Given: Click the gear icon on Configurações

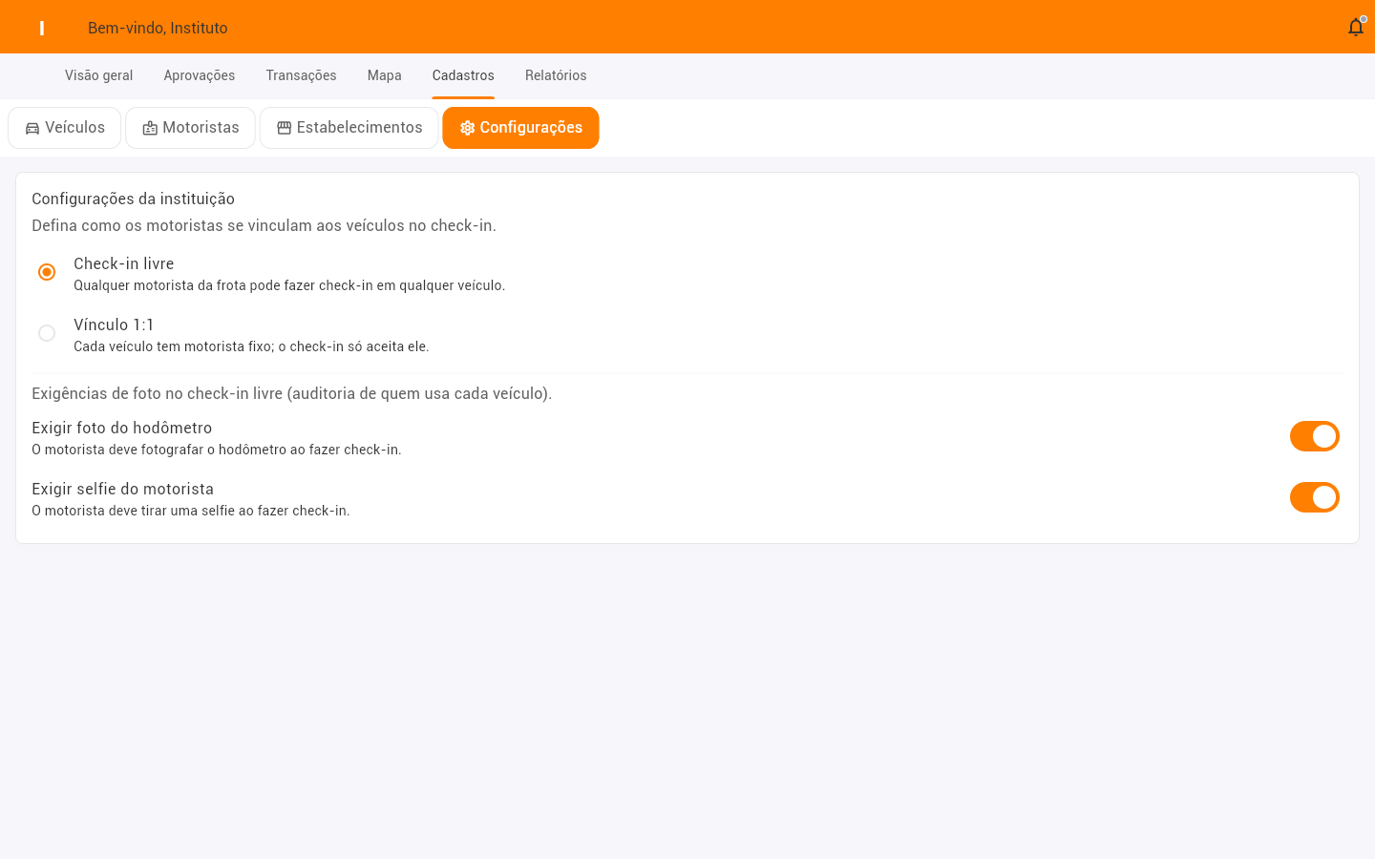Looking at the screenshot, I should click(x=467, y=128).
